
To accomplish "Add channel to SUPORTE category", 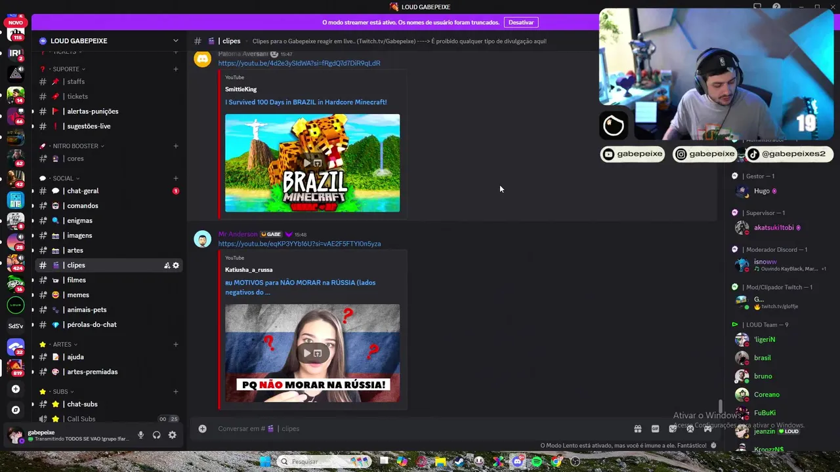I will coord(176,69).
